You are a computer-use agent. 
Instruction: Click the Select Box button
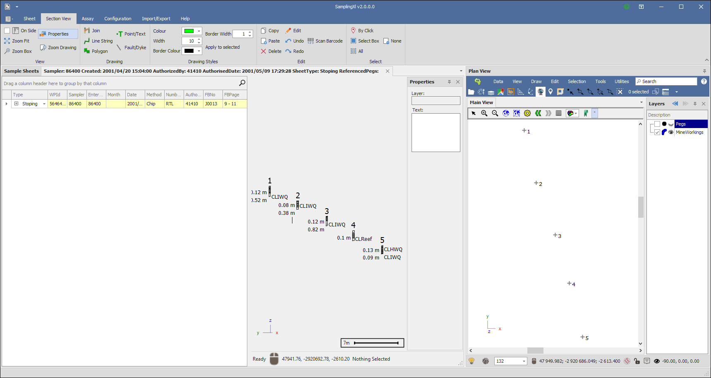365,41
